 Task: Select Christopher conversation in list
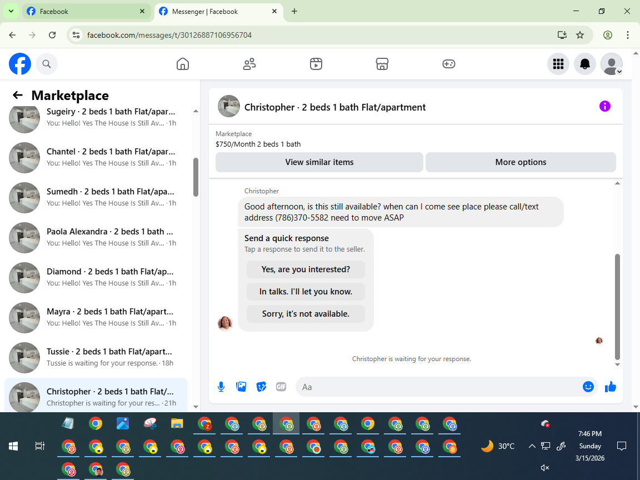click(x=96, y=395)
